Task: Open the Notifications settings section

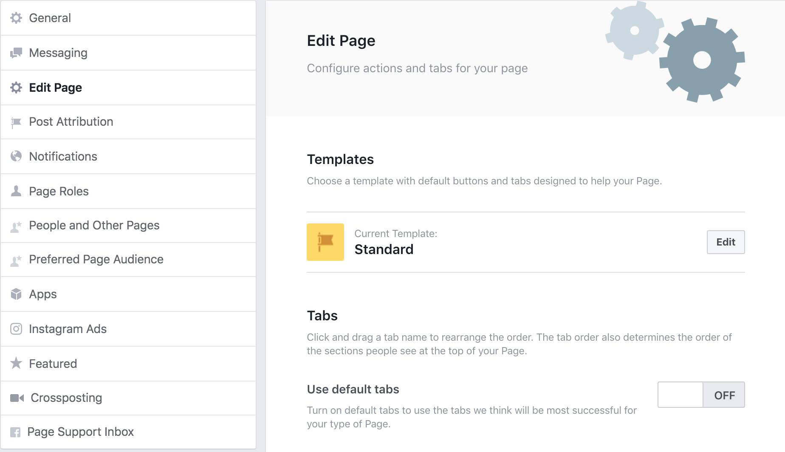Action: tap(63, 156)
